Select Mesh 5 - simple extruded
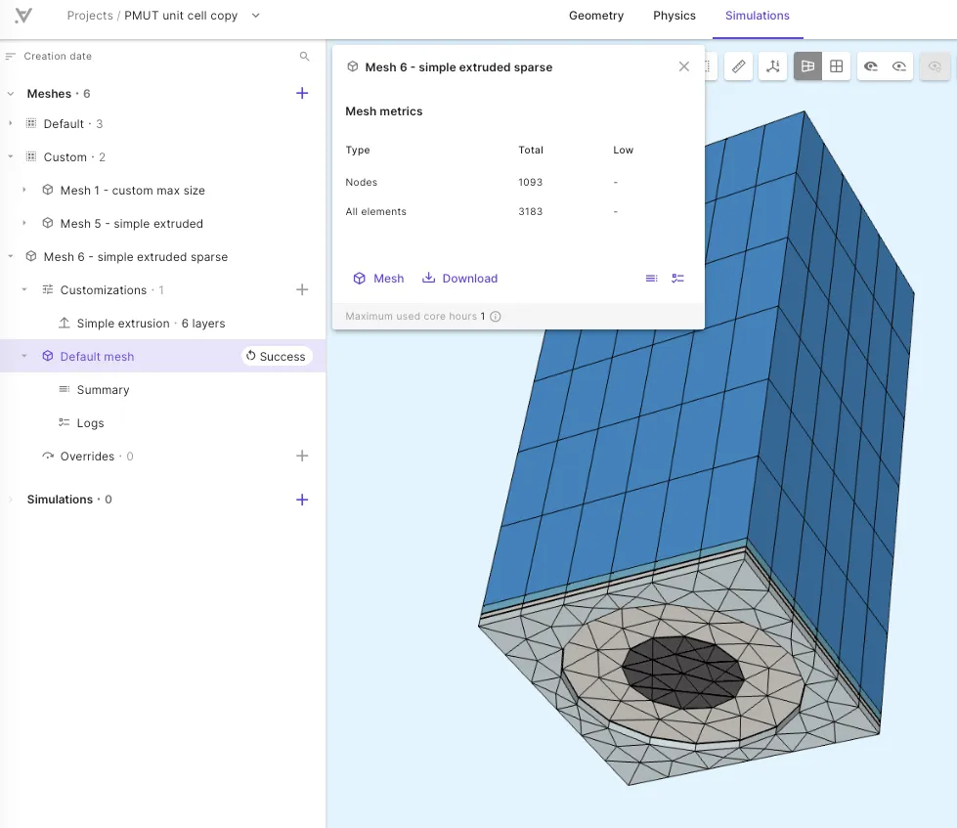Screen dimensions: 957x828 point(131,224)
